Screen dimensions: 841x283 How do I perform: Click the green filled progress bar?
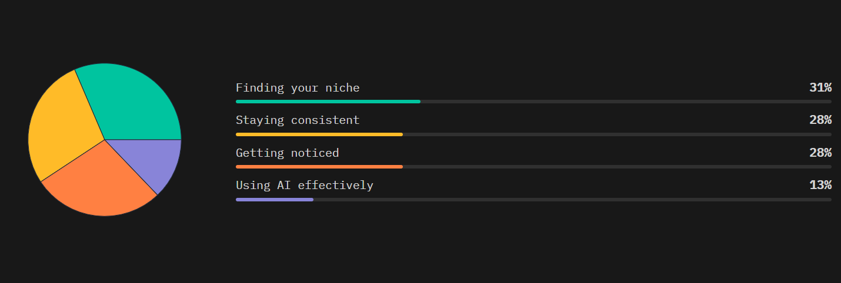point(328,102)
